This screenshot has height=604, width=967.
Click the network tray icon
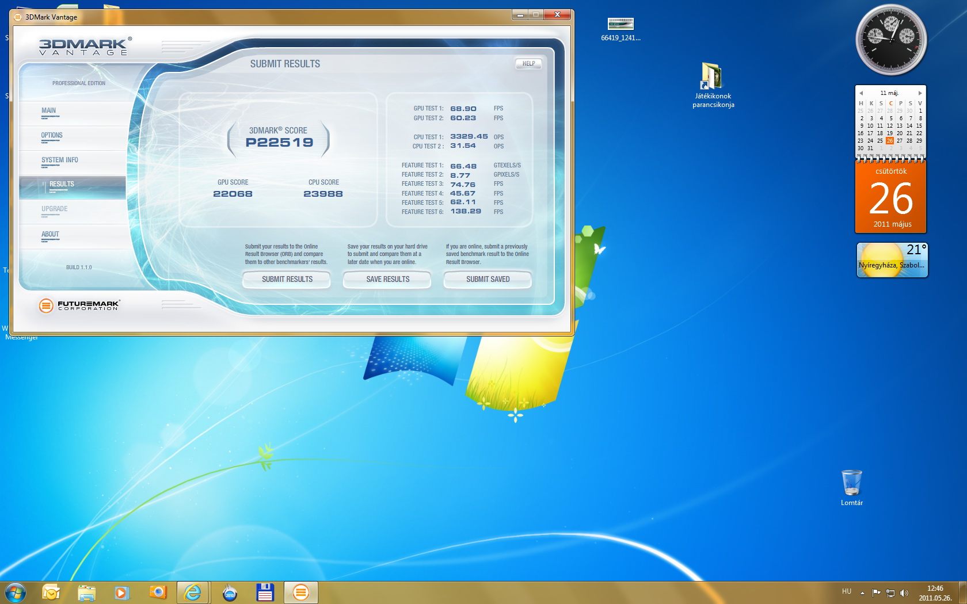(890, 592)
